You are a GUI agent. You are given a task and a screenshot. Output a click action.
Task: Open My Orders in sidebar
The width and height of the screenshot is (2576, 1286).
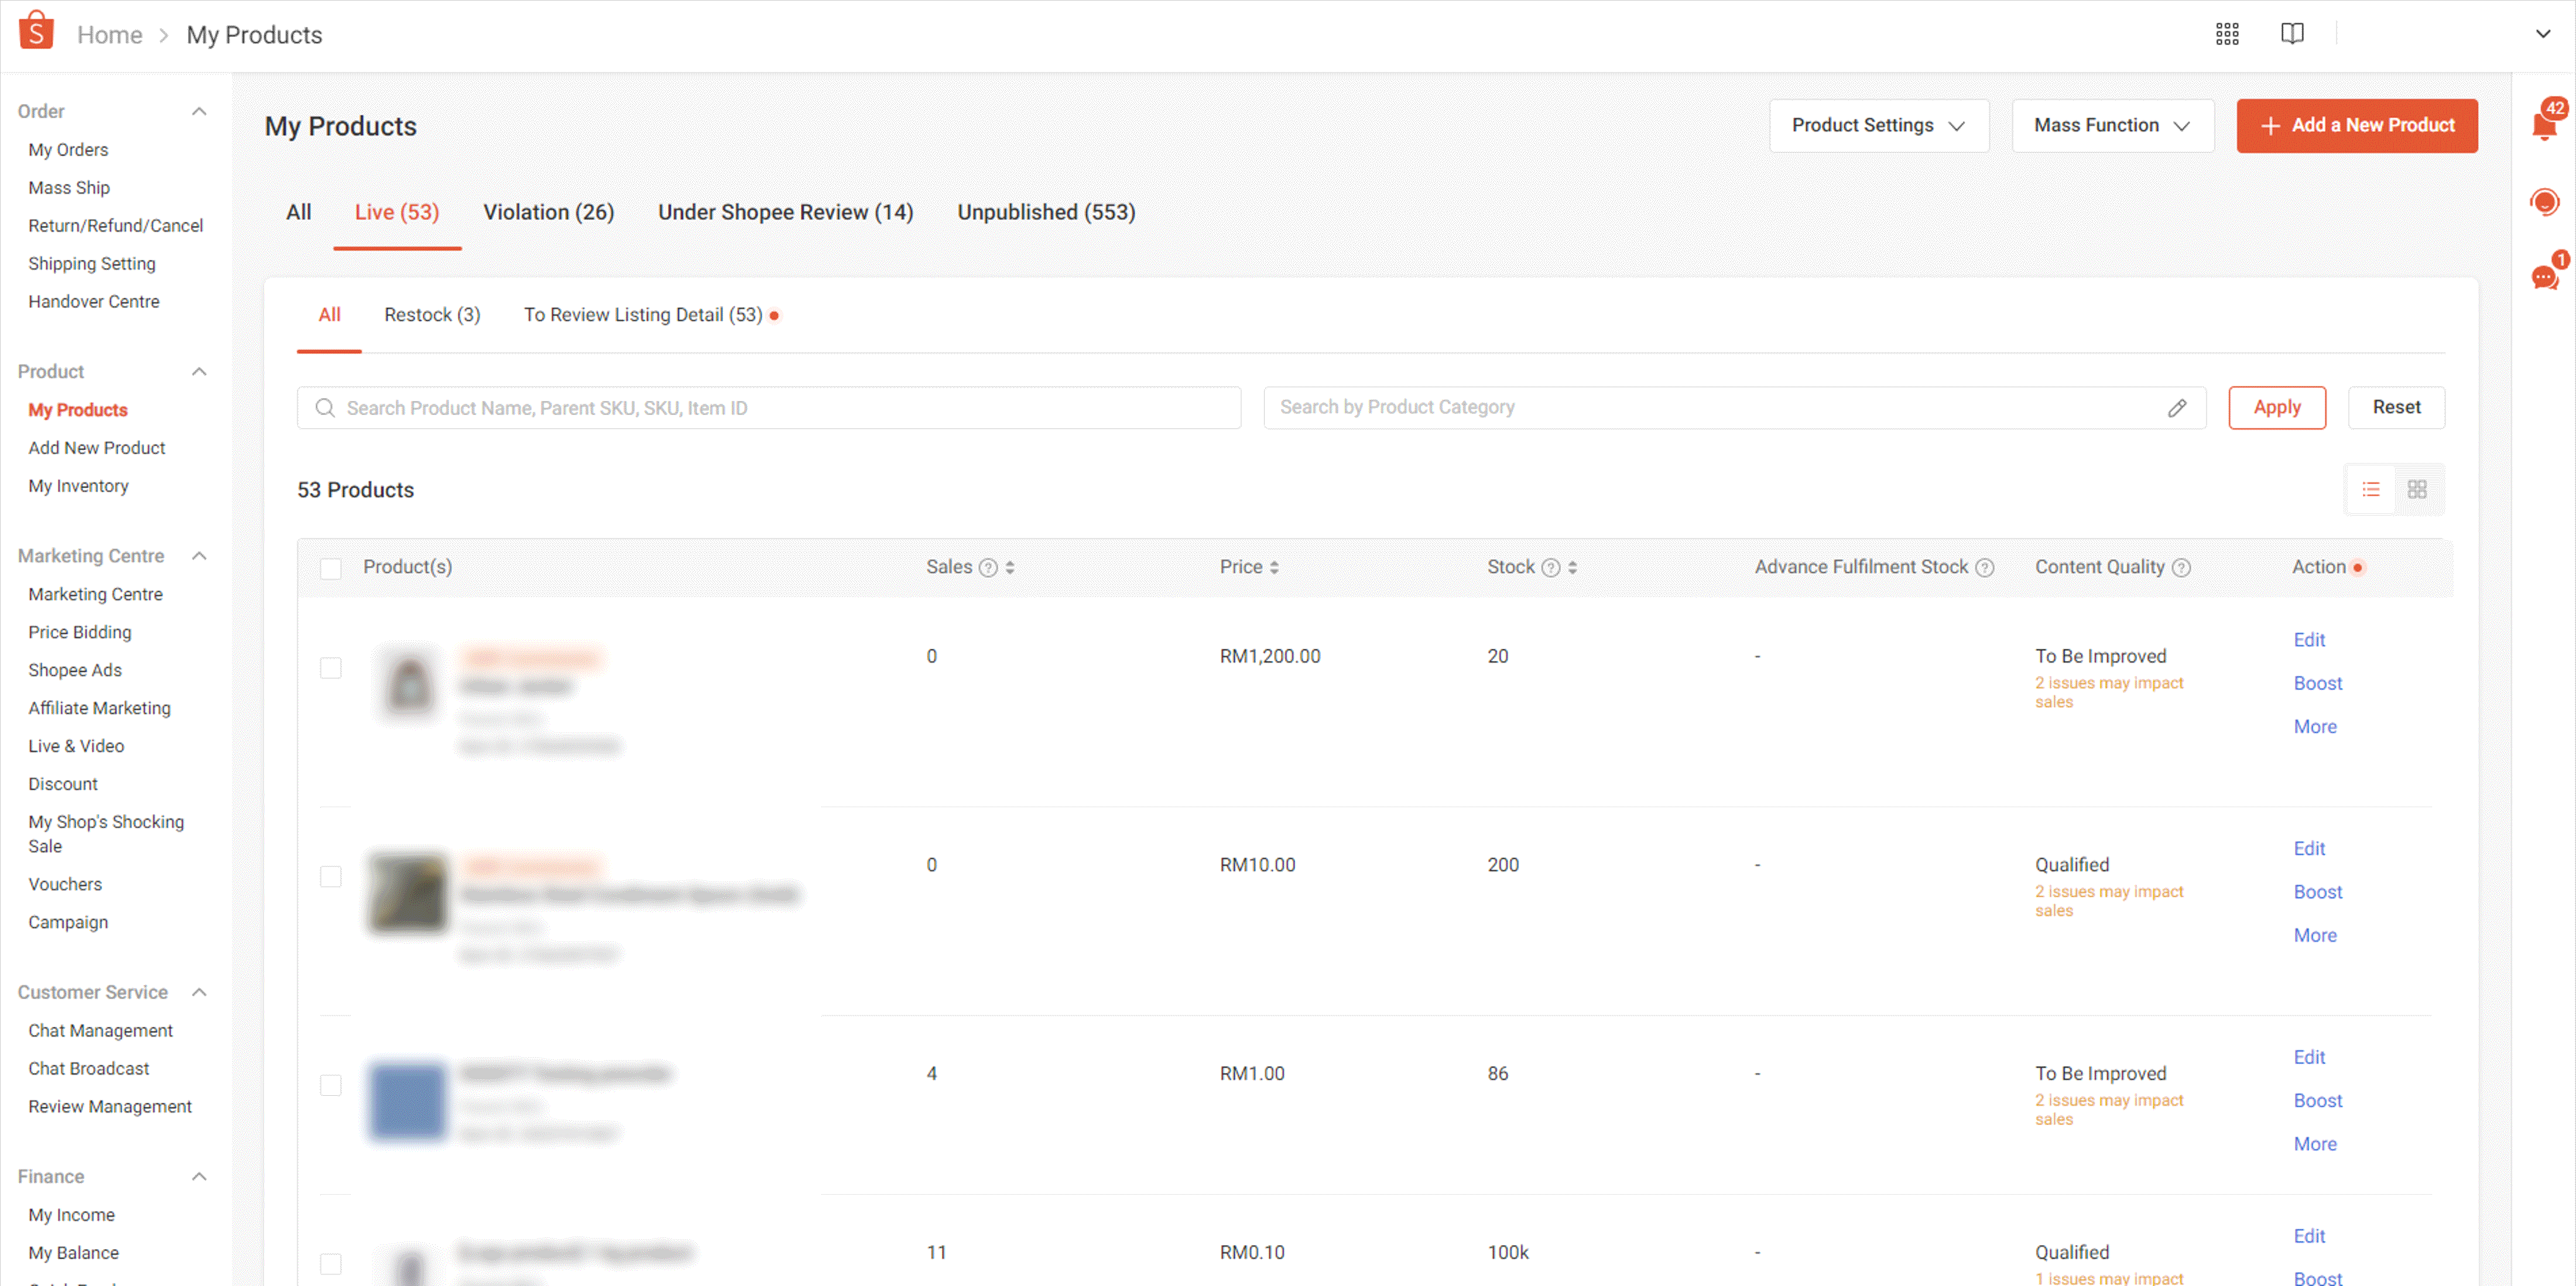[x=68, y=150]
